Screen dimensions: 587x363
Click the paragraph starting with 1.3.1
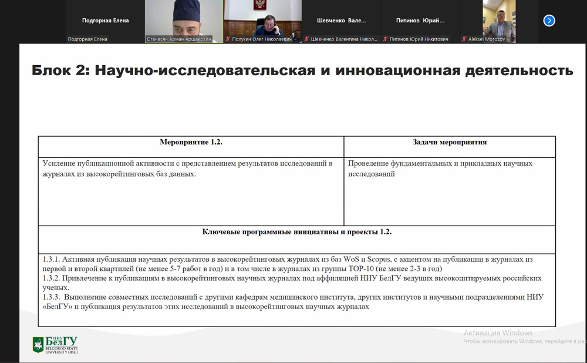coord(288,263)
